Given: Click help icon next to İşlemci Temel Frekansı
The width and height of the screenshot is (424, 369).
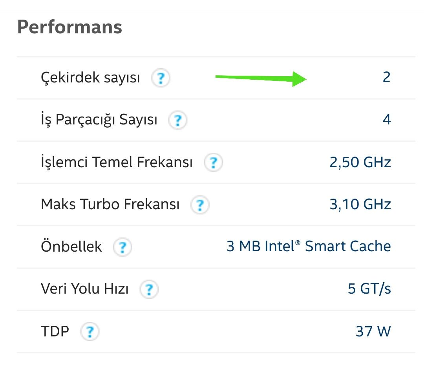Looking at the screenshot, I should 213,163.
